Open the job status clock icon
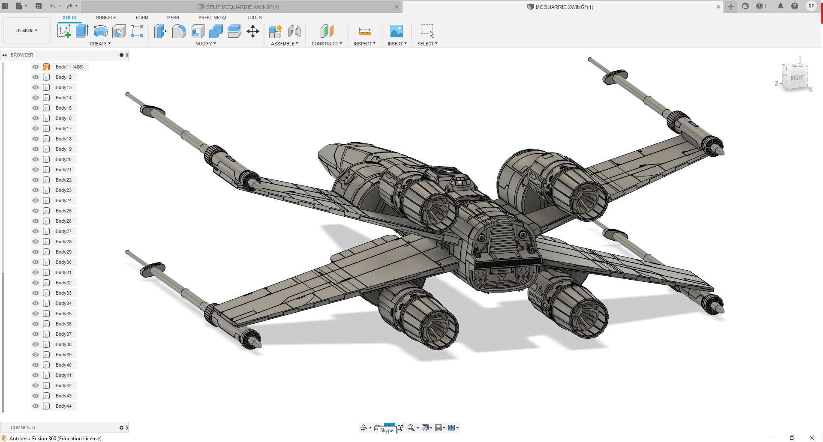Viewport: 823px width, 442px height. (760, 6)
